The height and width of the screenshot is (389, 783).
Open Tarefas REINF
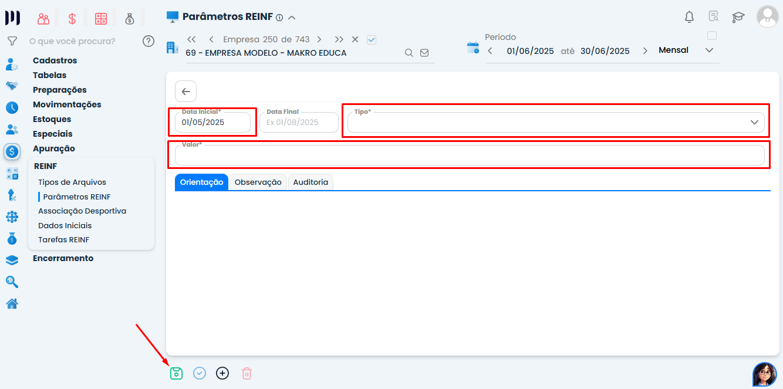(64, 240)
